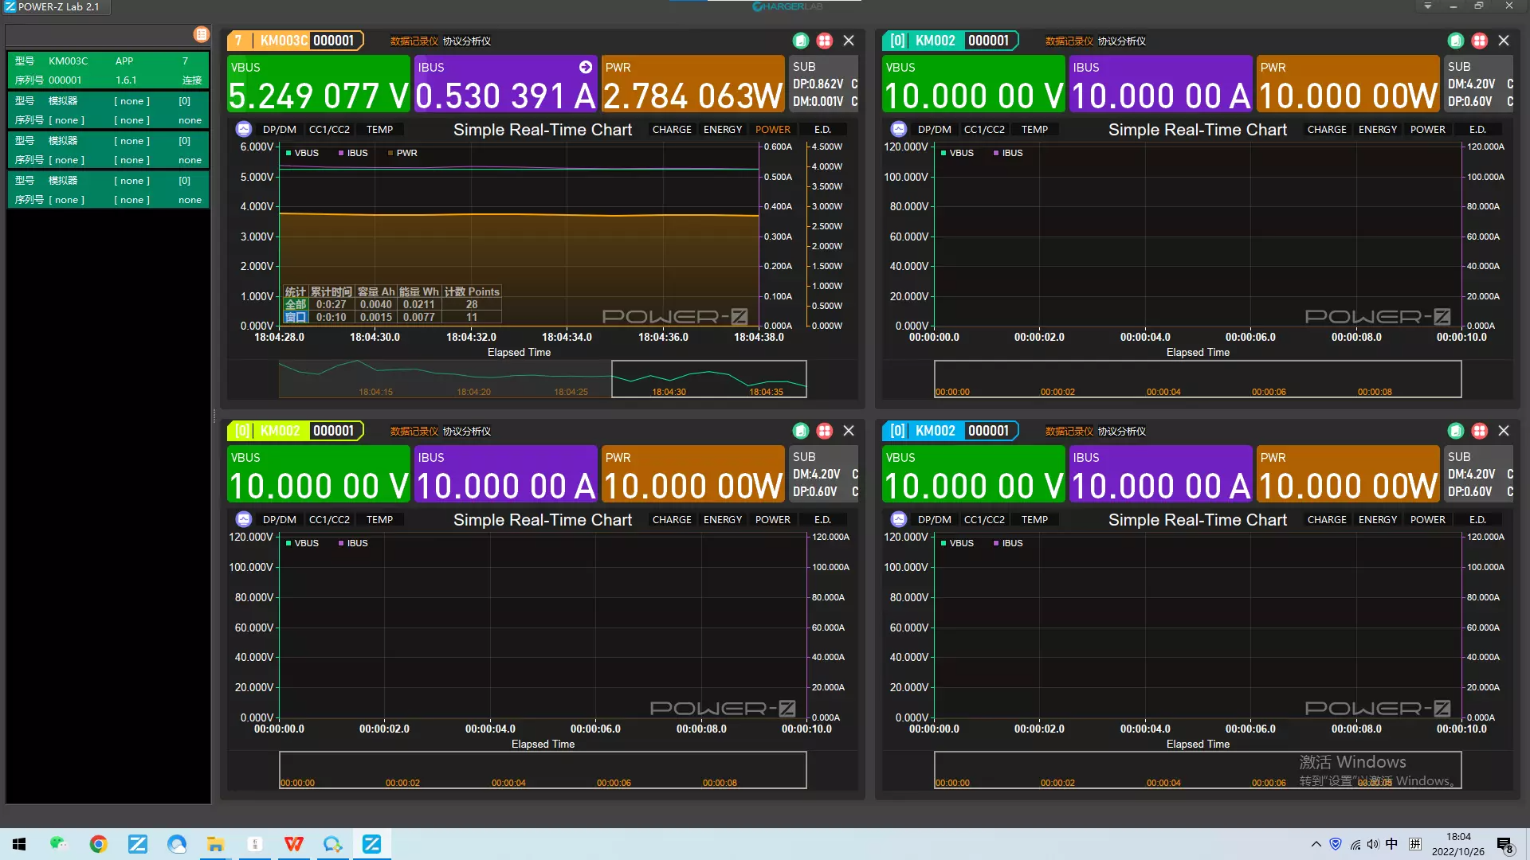Click the yellow KM002 000001 device label
1530x860 pixels.
point(296,431)
